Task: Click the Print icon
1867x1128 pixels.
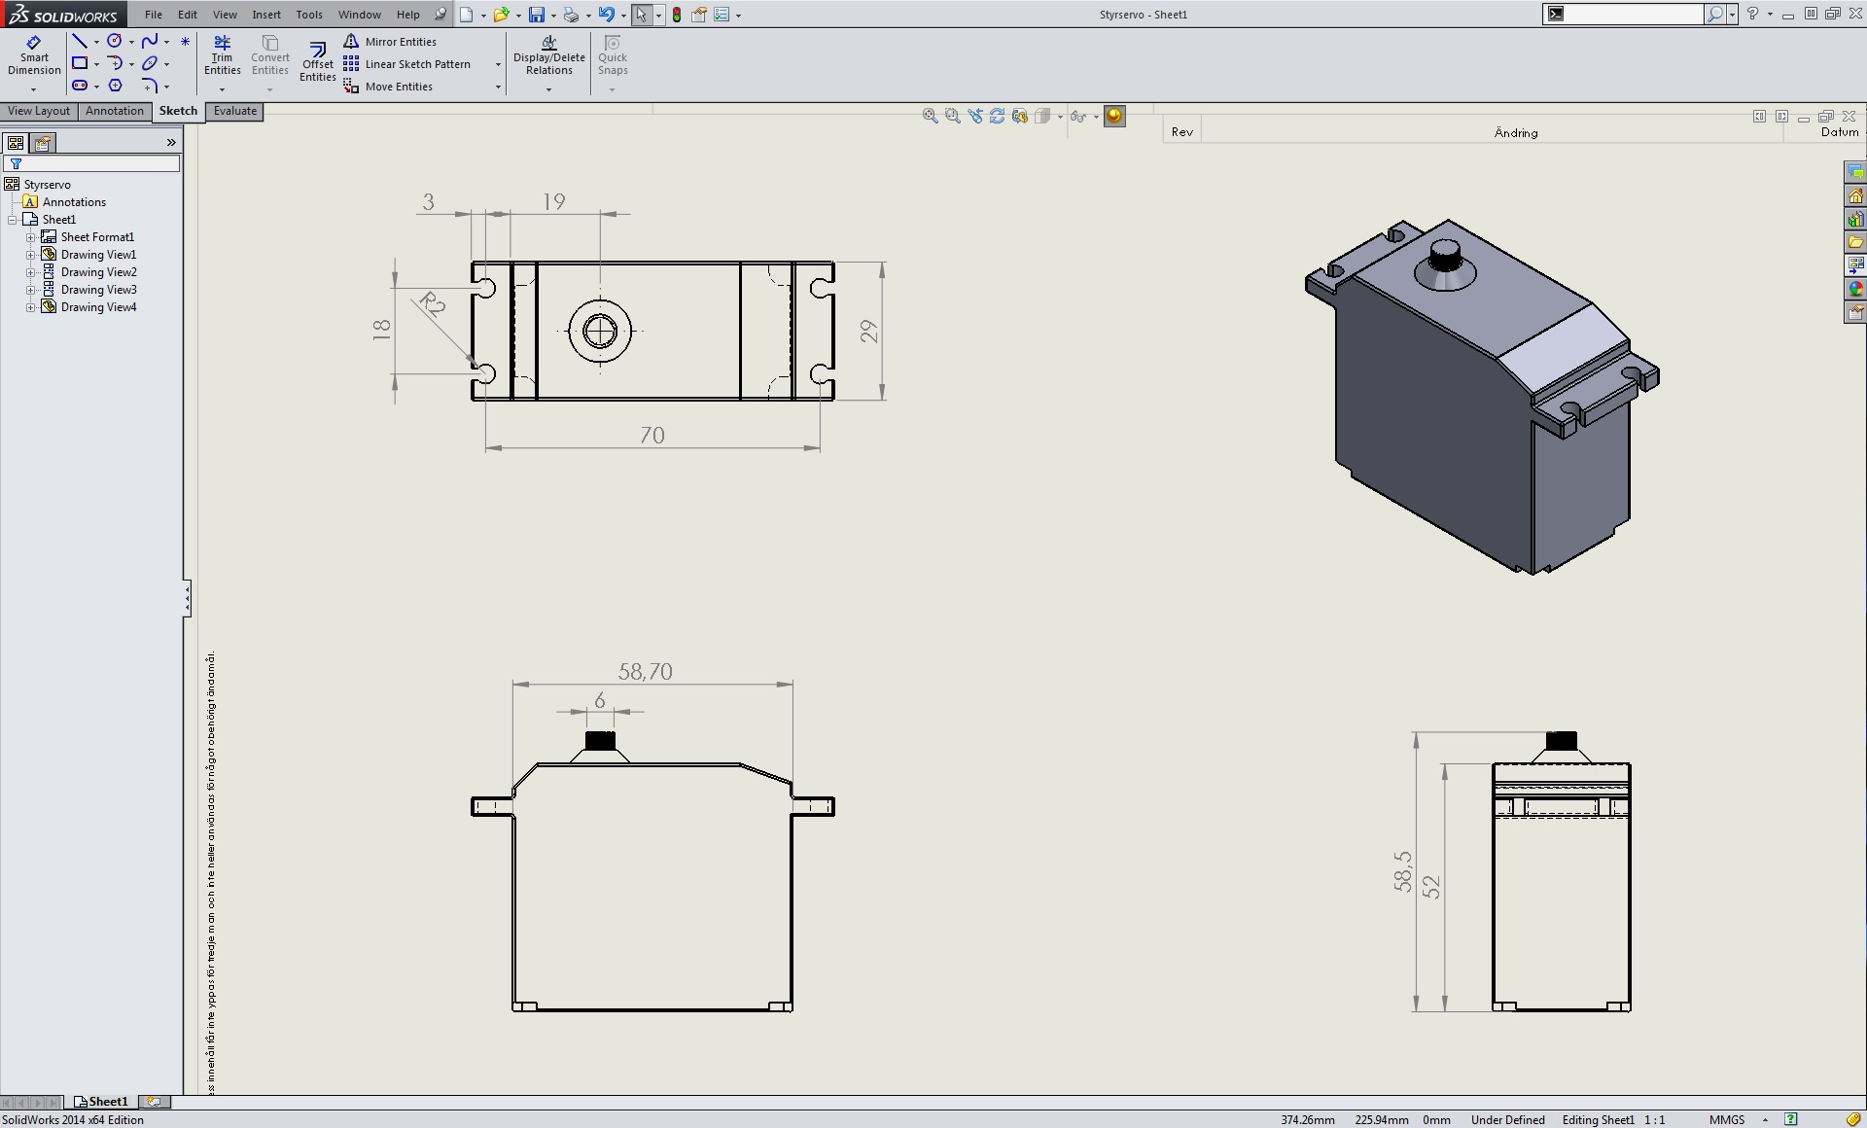Action: point(571,15)
